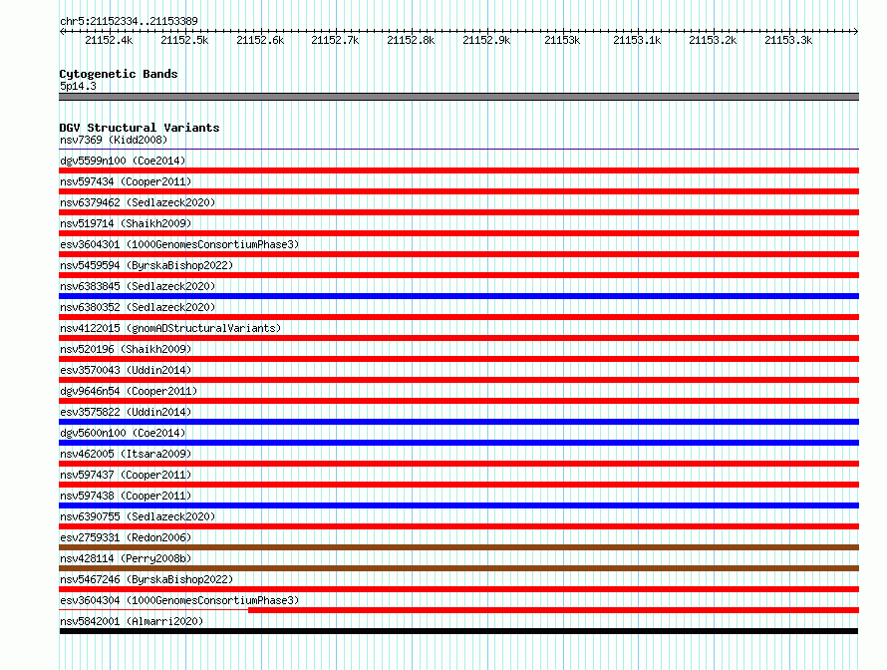Image resolution: width=887 pixels, height=670 pixels.
Task: Open variant dgv9646n54 (Cooper2011) label
Action: (x=129, y=391)
